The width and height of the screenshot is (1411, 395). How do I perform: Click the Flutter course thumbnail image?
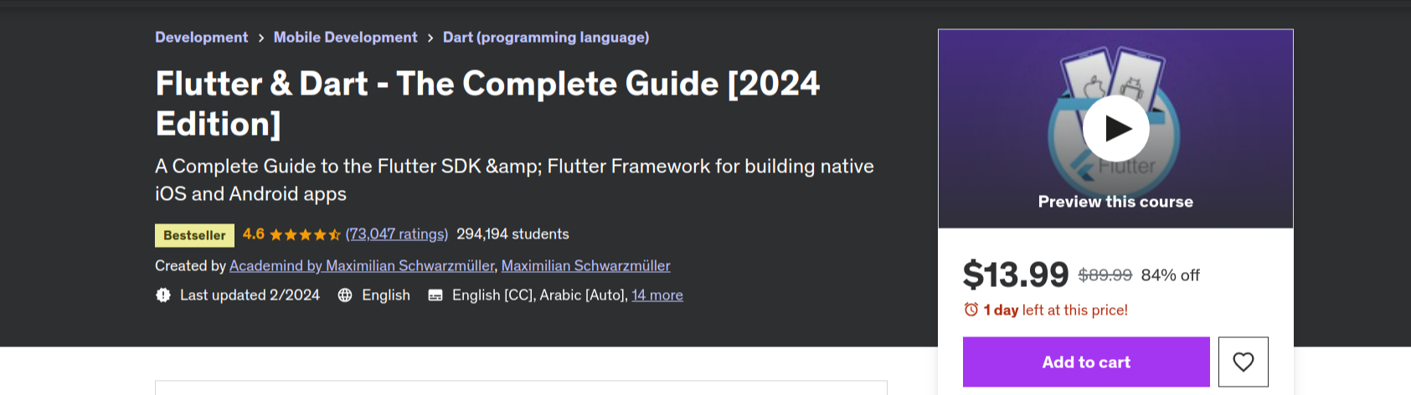[1115, 128]
